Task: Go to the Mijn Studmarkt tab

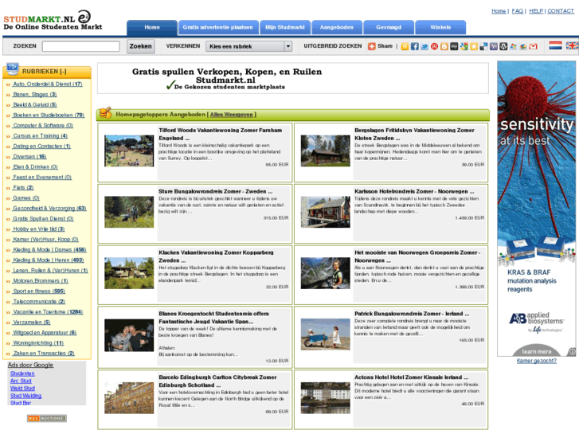Action: (x=285, y=27)
